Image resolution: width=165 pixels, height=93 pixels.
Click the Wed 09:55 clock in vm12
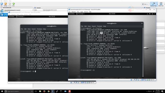tap(112, 14)
